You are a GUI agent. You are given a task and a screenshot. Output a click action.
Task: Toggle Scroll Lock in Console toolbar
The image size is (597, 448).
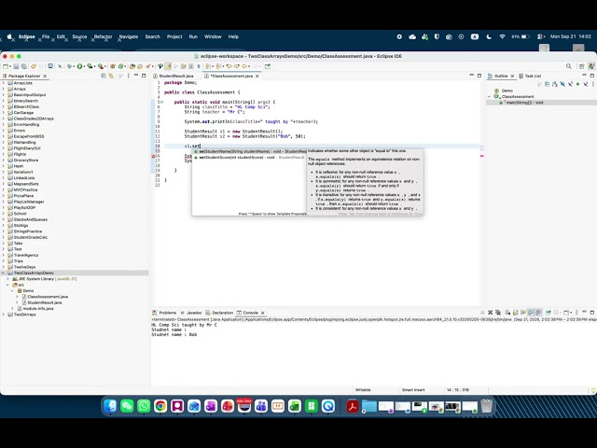point(516,313)
